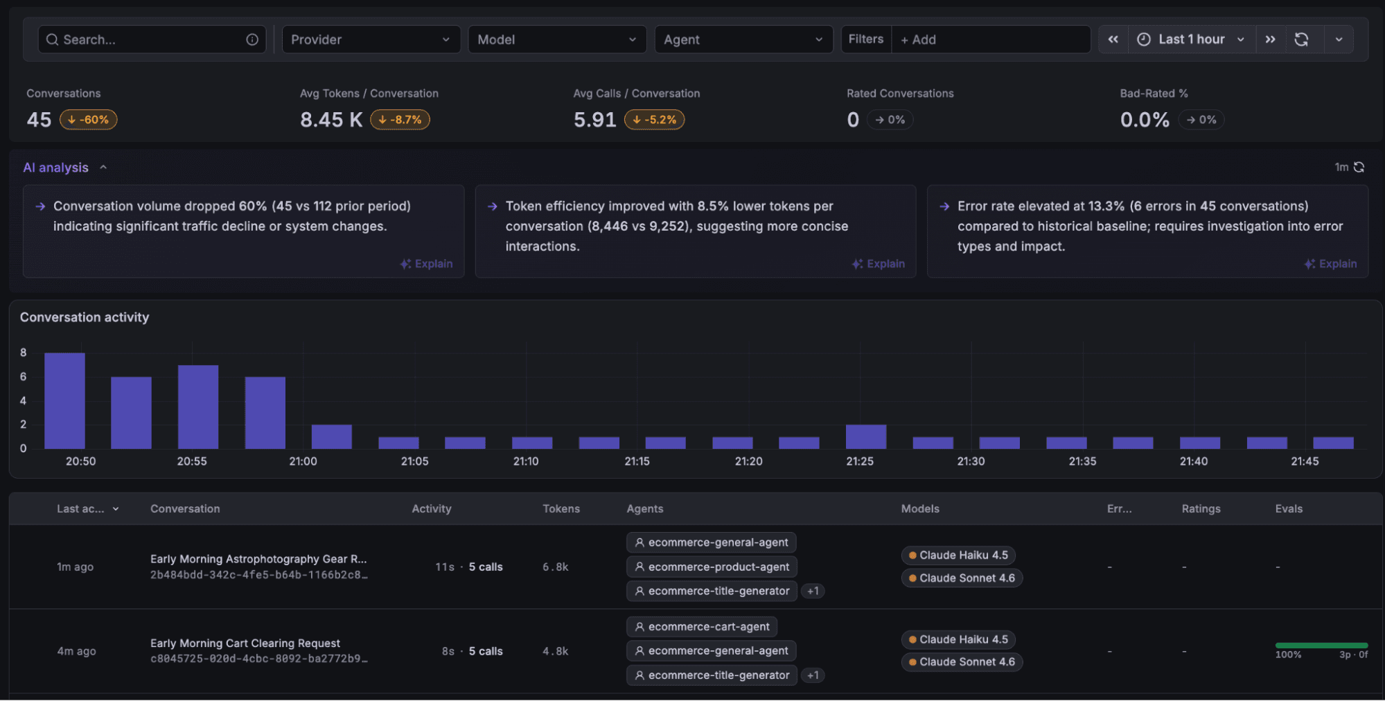The image size is (1385, 701).
Task: Open refresh interval dropdown arrow
Action: coord(1339,39)
